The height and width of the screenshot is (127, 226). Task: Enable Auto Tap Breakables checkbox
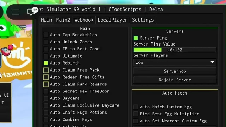(x=46, y=35)
